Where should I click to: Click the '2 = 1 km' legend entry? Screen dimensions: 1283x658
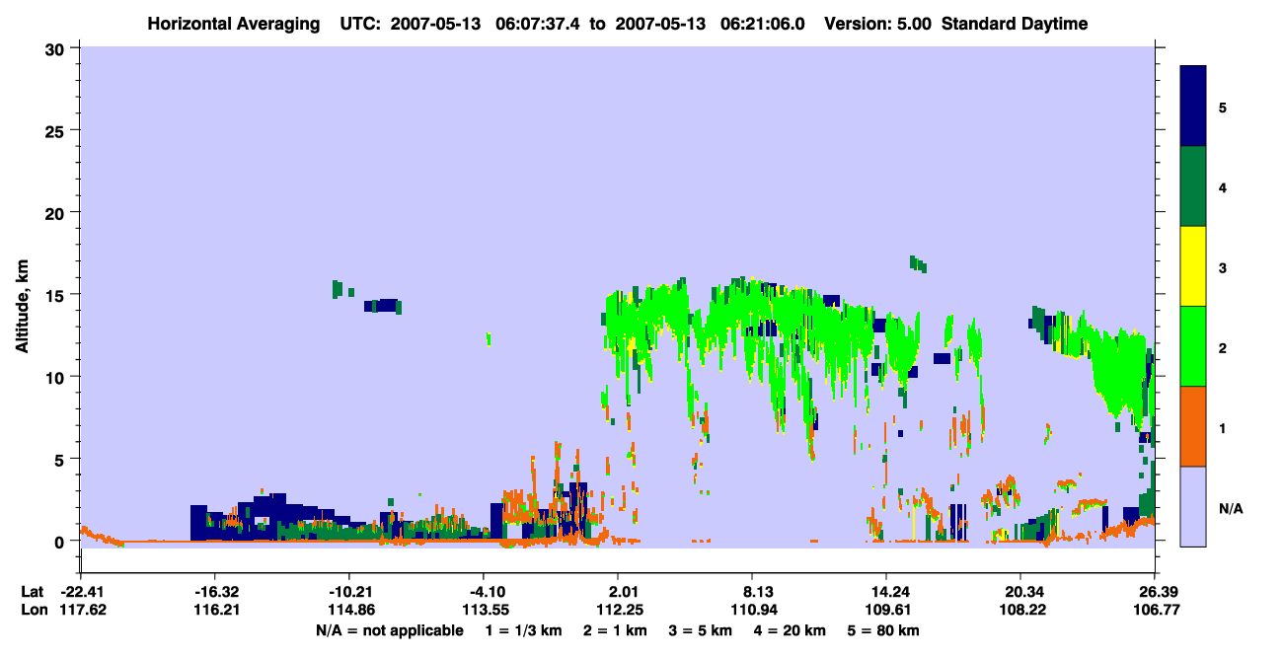[x=615, y=630]
